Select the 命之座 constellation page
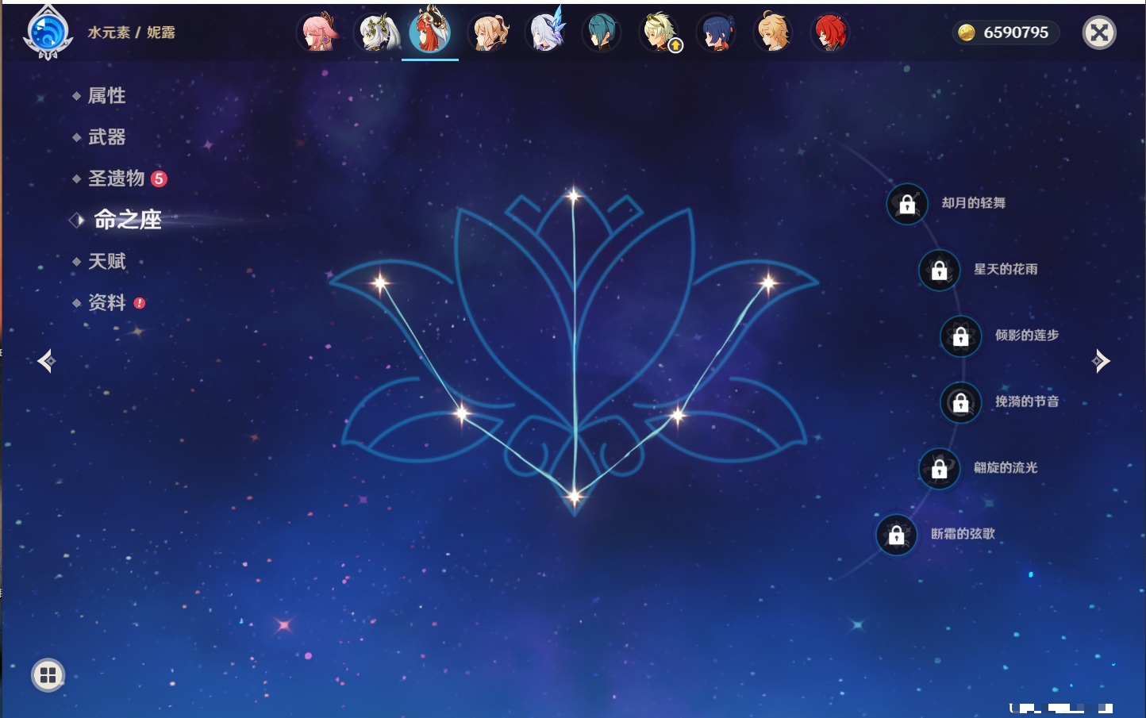Screen dimensions: 1146x718 click(x=127, y=220)
